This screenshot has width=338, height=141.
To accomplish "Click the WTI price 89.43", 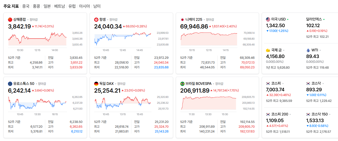I will [x=313, y=56].
